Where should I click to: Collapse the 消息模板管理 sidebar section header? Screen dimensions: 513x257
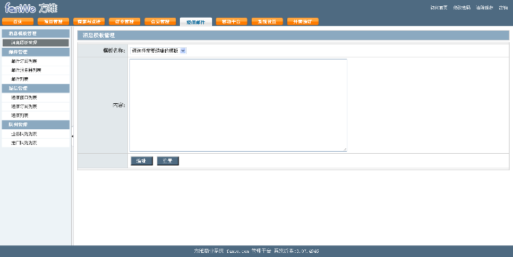[x=36, y=33]
